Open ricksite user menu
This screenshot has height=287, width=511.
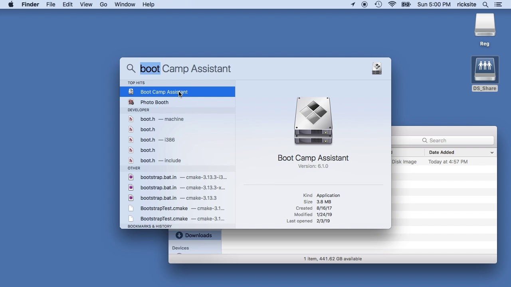click(466, 4)
